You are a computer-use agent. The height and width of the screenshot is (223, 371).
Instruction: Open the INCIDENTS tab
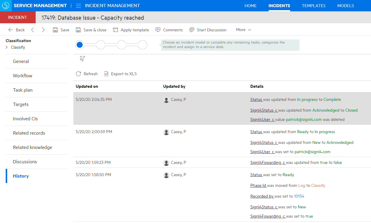(x=279, y=6)
